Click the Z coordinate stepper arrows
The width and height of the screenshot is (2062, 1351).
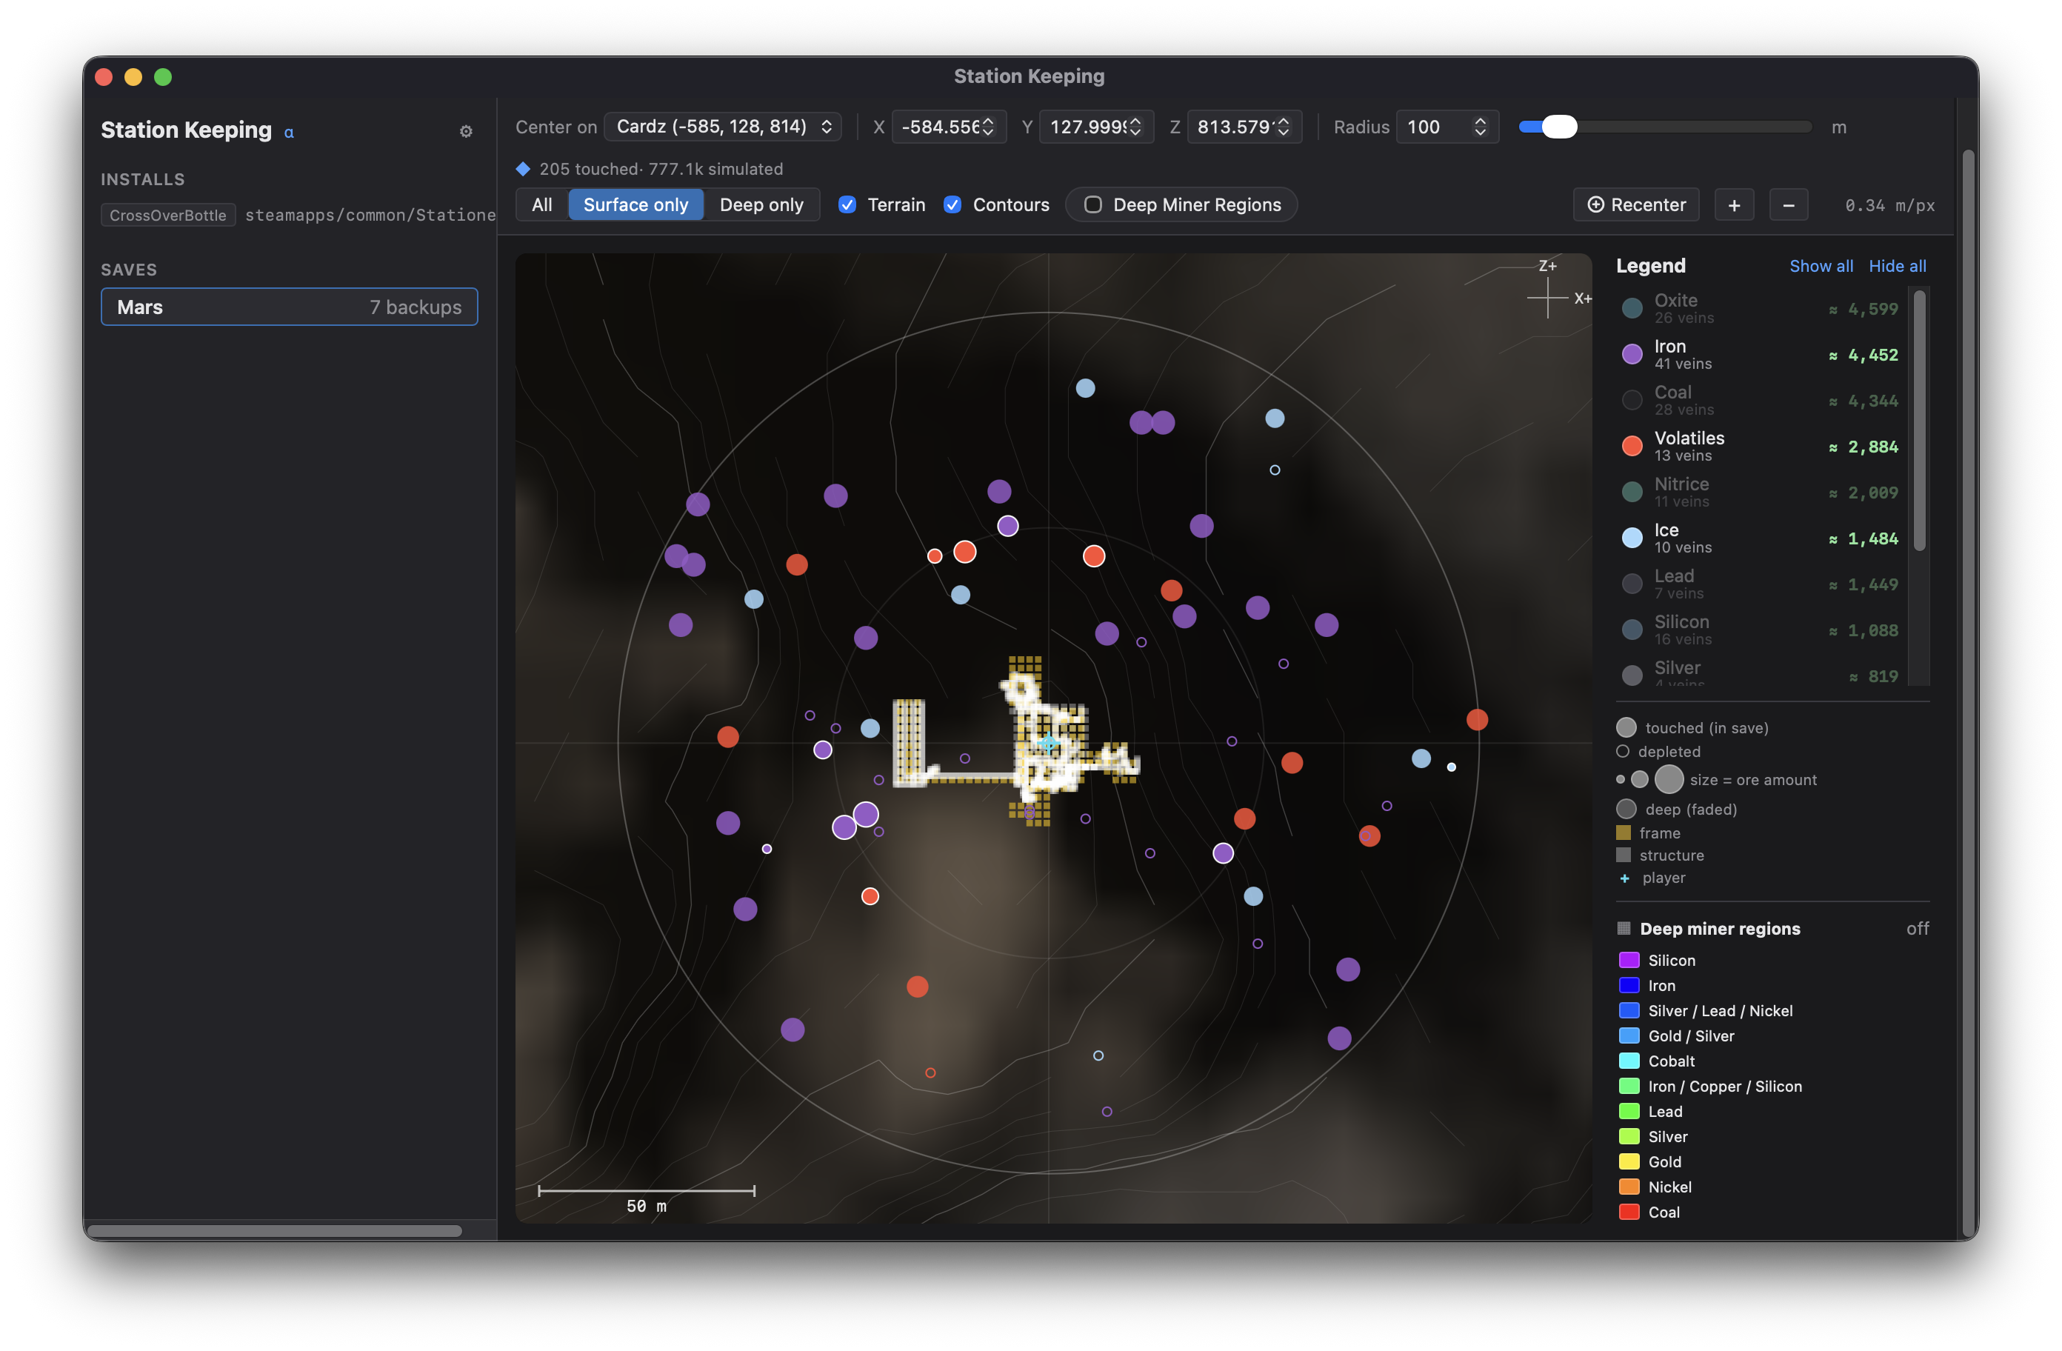[x=1283, y=127]
